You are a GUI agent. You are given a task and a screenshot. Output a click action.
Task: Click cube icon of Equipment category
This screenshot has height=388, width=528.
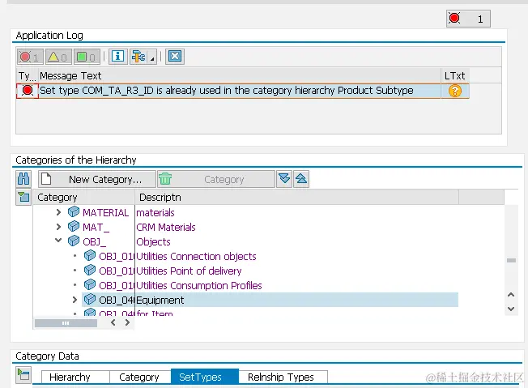tap(90, 299)
